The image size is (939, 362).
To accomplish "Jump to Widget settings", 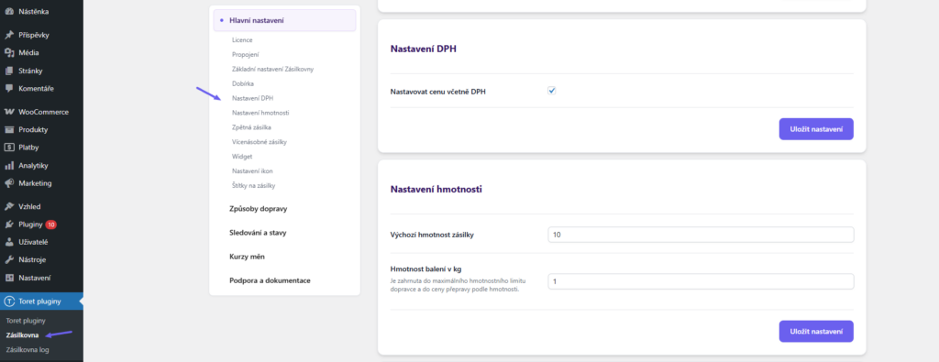I will click(242, 156).
